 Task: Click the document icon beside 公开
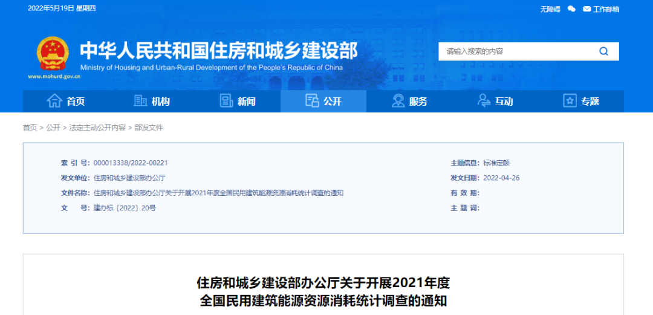click(x=312, y=101)
